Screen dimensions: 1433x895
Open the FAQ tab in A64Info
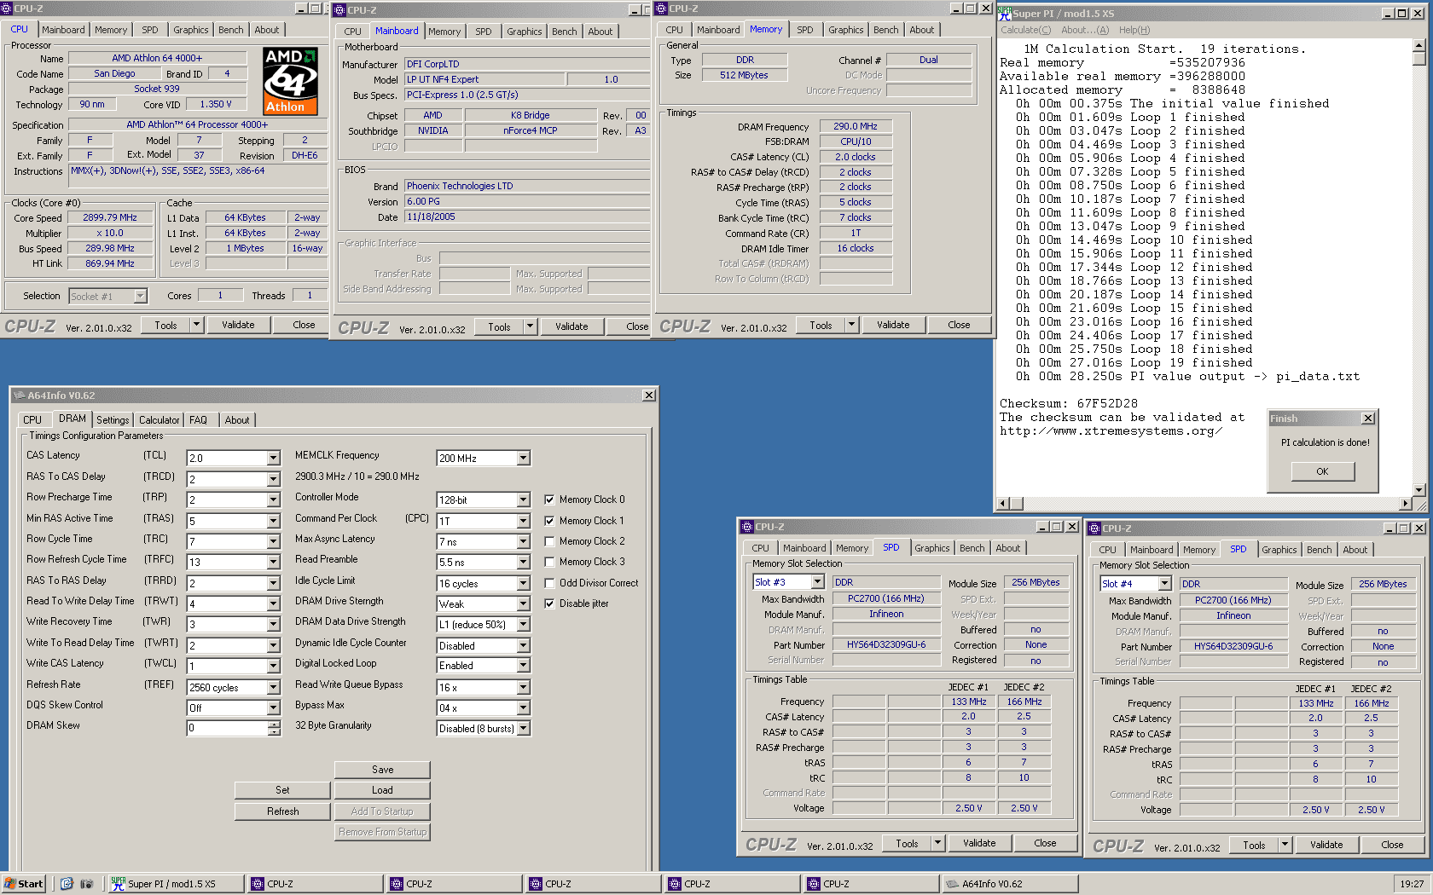(198, 420)
